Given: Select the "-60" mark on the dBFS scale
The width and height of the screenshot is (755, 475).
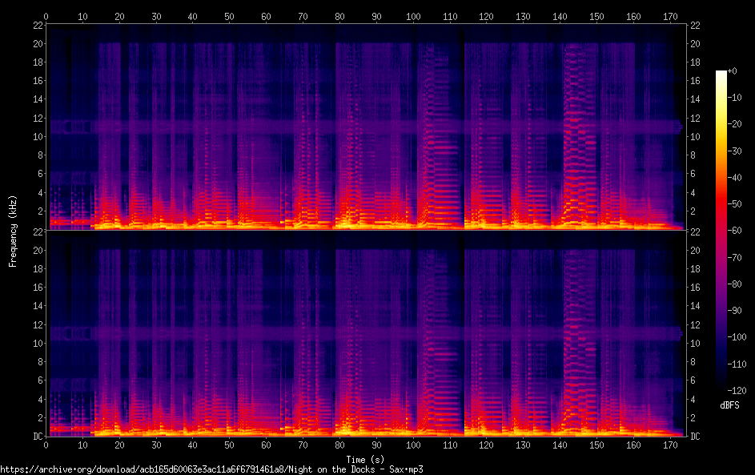Looking at the screenshot, I should (x=741, y=231).
